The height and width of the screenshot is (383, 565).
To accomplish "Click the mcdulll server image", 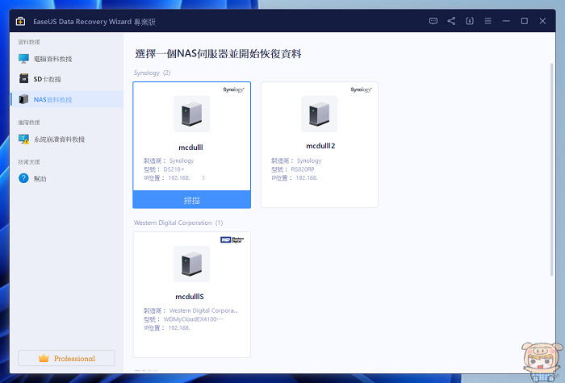I will tap(192, 114).
